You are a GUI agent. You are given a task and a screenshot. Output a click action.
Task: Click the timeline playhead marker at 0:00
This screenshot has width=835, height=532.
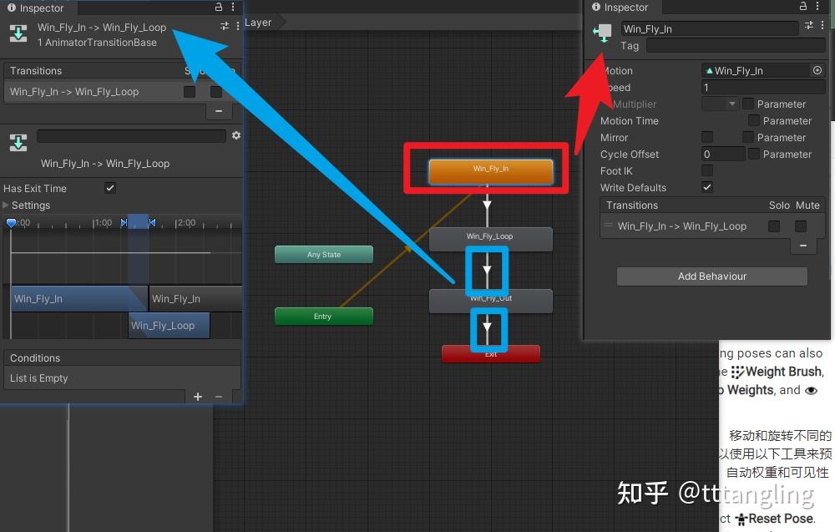pyautogui.click(x=11, y=223)
